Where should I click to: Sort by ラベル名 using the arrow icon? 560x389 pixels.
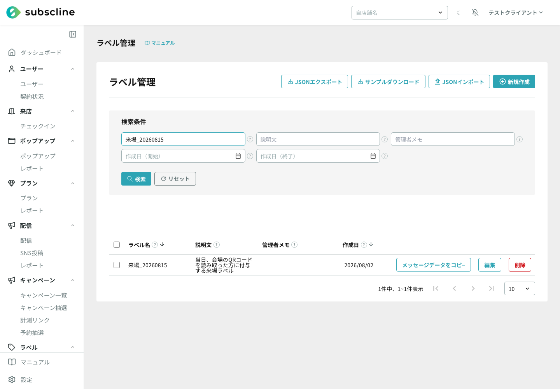(162, 244)
